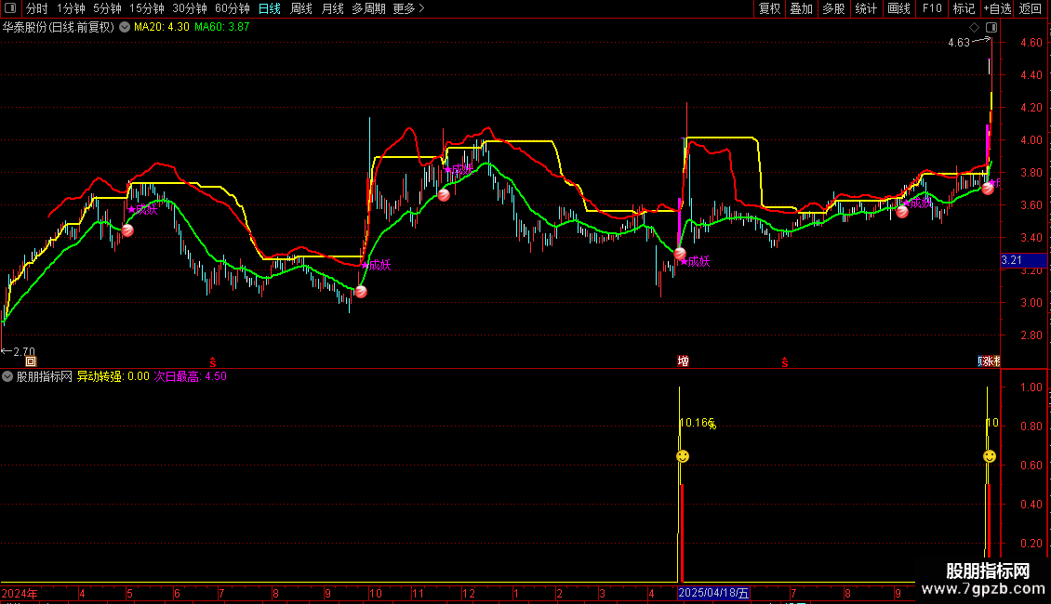
Task: Click the 叠加 overlay button
Action: point(801,8)
